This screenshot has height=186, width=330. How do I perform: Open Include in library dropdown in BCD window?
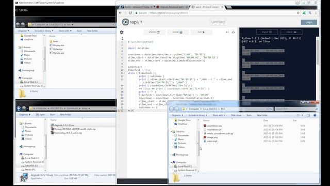pyautogui.click(x=197, y=115)
